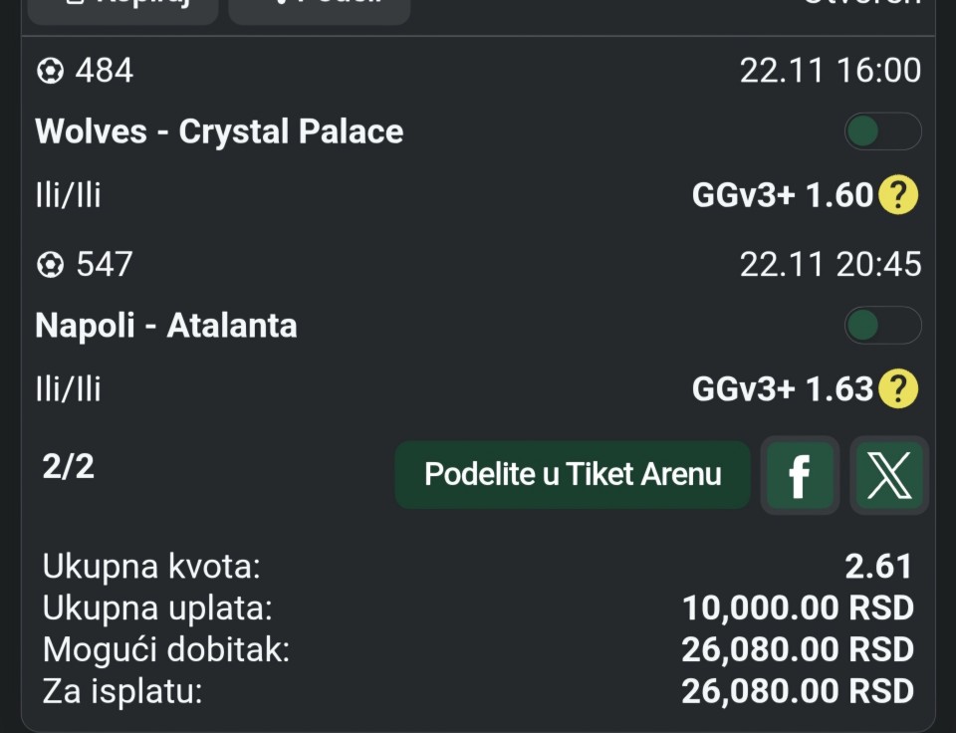Open the Wolves - Crystal Palace match

click(219, 131)
